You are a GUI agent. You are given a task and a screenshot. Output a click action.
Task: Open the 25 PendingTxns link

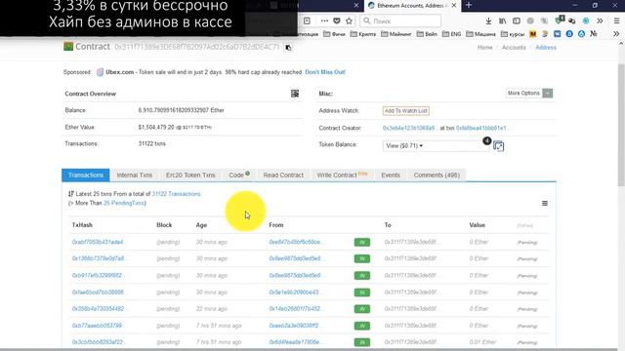(x=124, y=203)
